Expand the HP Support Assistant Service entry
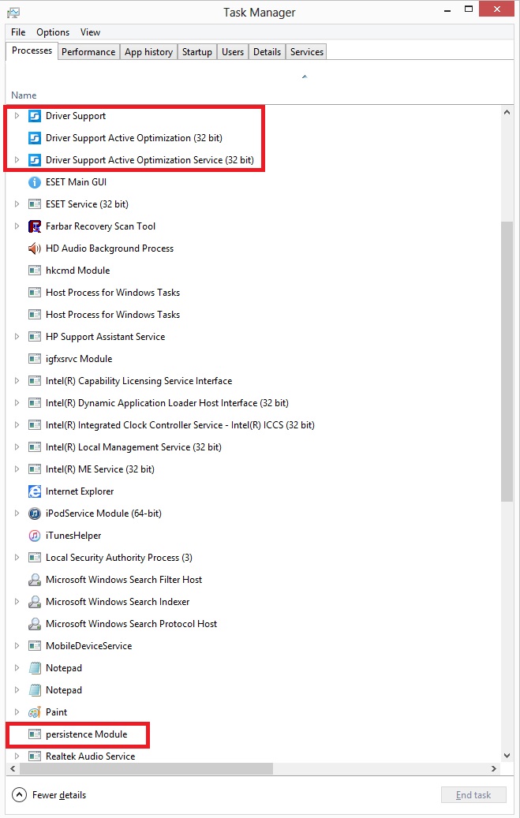This screenshot has width=520, height=818. click(17, 337)
